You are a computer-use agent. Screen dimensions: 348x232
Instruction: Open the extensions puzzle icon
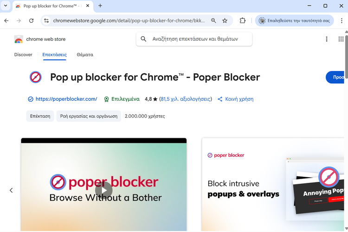242,20
